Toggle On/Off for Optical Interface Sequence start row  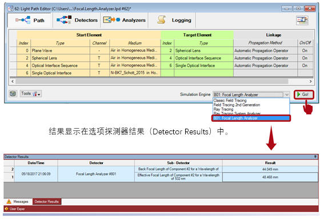coord(305,65)
